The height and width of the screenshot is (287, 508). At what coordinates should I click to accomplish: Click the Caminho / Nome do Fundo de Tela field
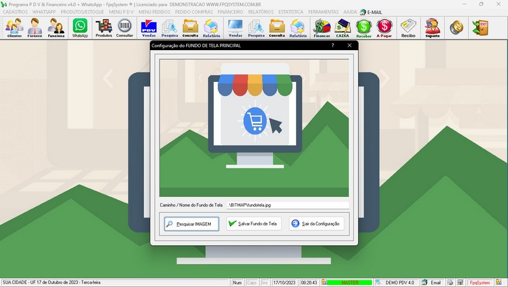288,205
